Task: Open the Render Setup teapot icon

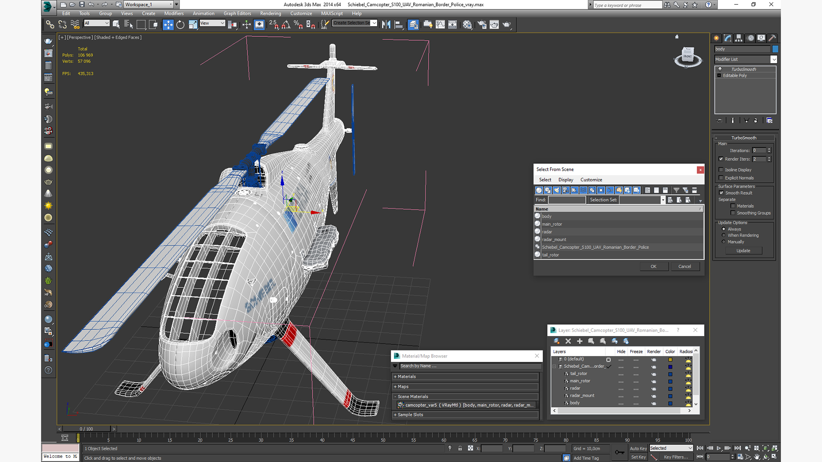Action: point(482,25)
